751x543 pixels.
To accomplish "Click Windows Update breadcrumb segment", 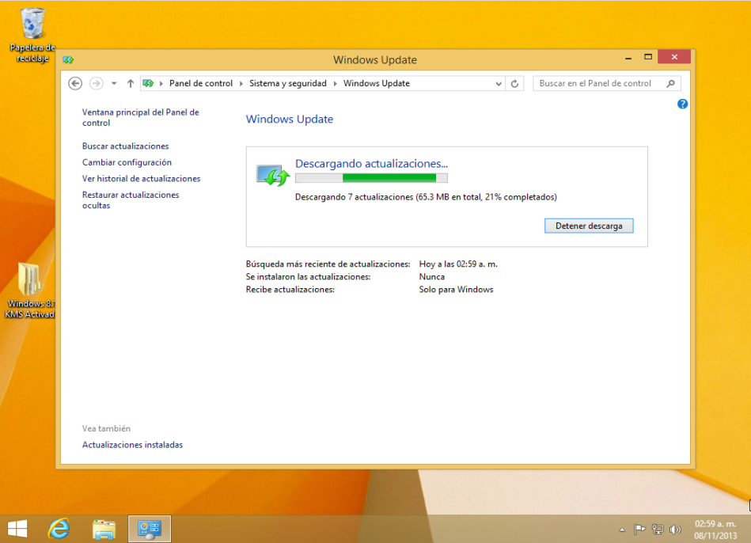I will pos(377,83).
